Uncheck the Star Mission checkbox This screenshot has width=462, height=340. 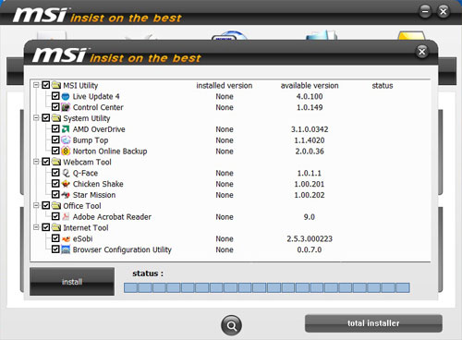pos(55,195)
